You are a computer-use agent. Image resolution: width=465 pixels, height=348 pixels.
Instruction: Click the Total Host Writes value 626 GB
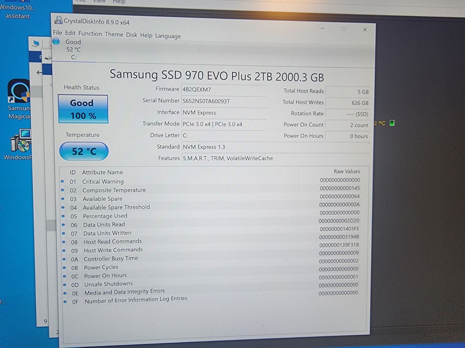[348, 103]
